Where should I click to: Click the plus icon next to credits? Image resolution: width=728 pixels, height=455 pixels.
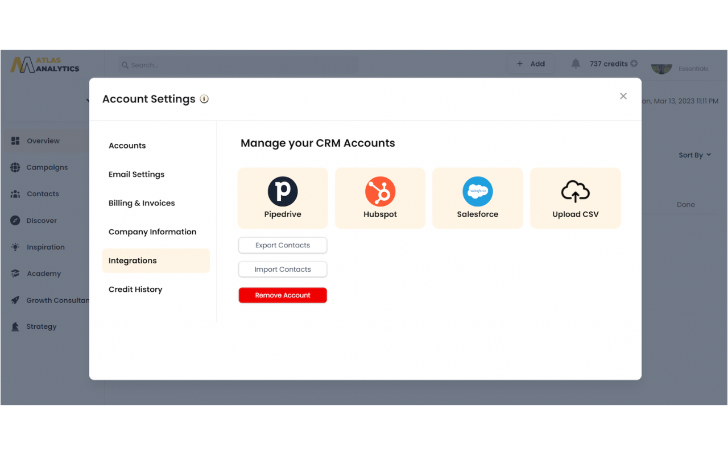pyautogui.click(x=634, y=64)
